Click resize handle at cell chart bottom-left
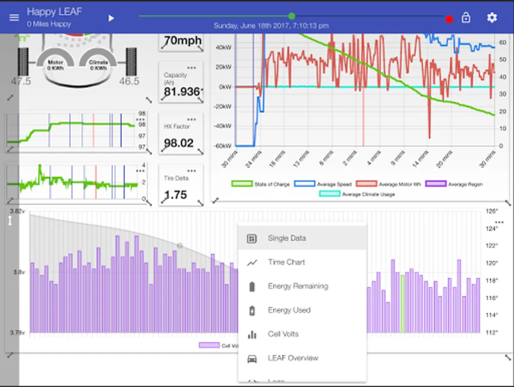514x387 pixels. coord(10,355)
